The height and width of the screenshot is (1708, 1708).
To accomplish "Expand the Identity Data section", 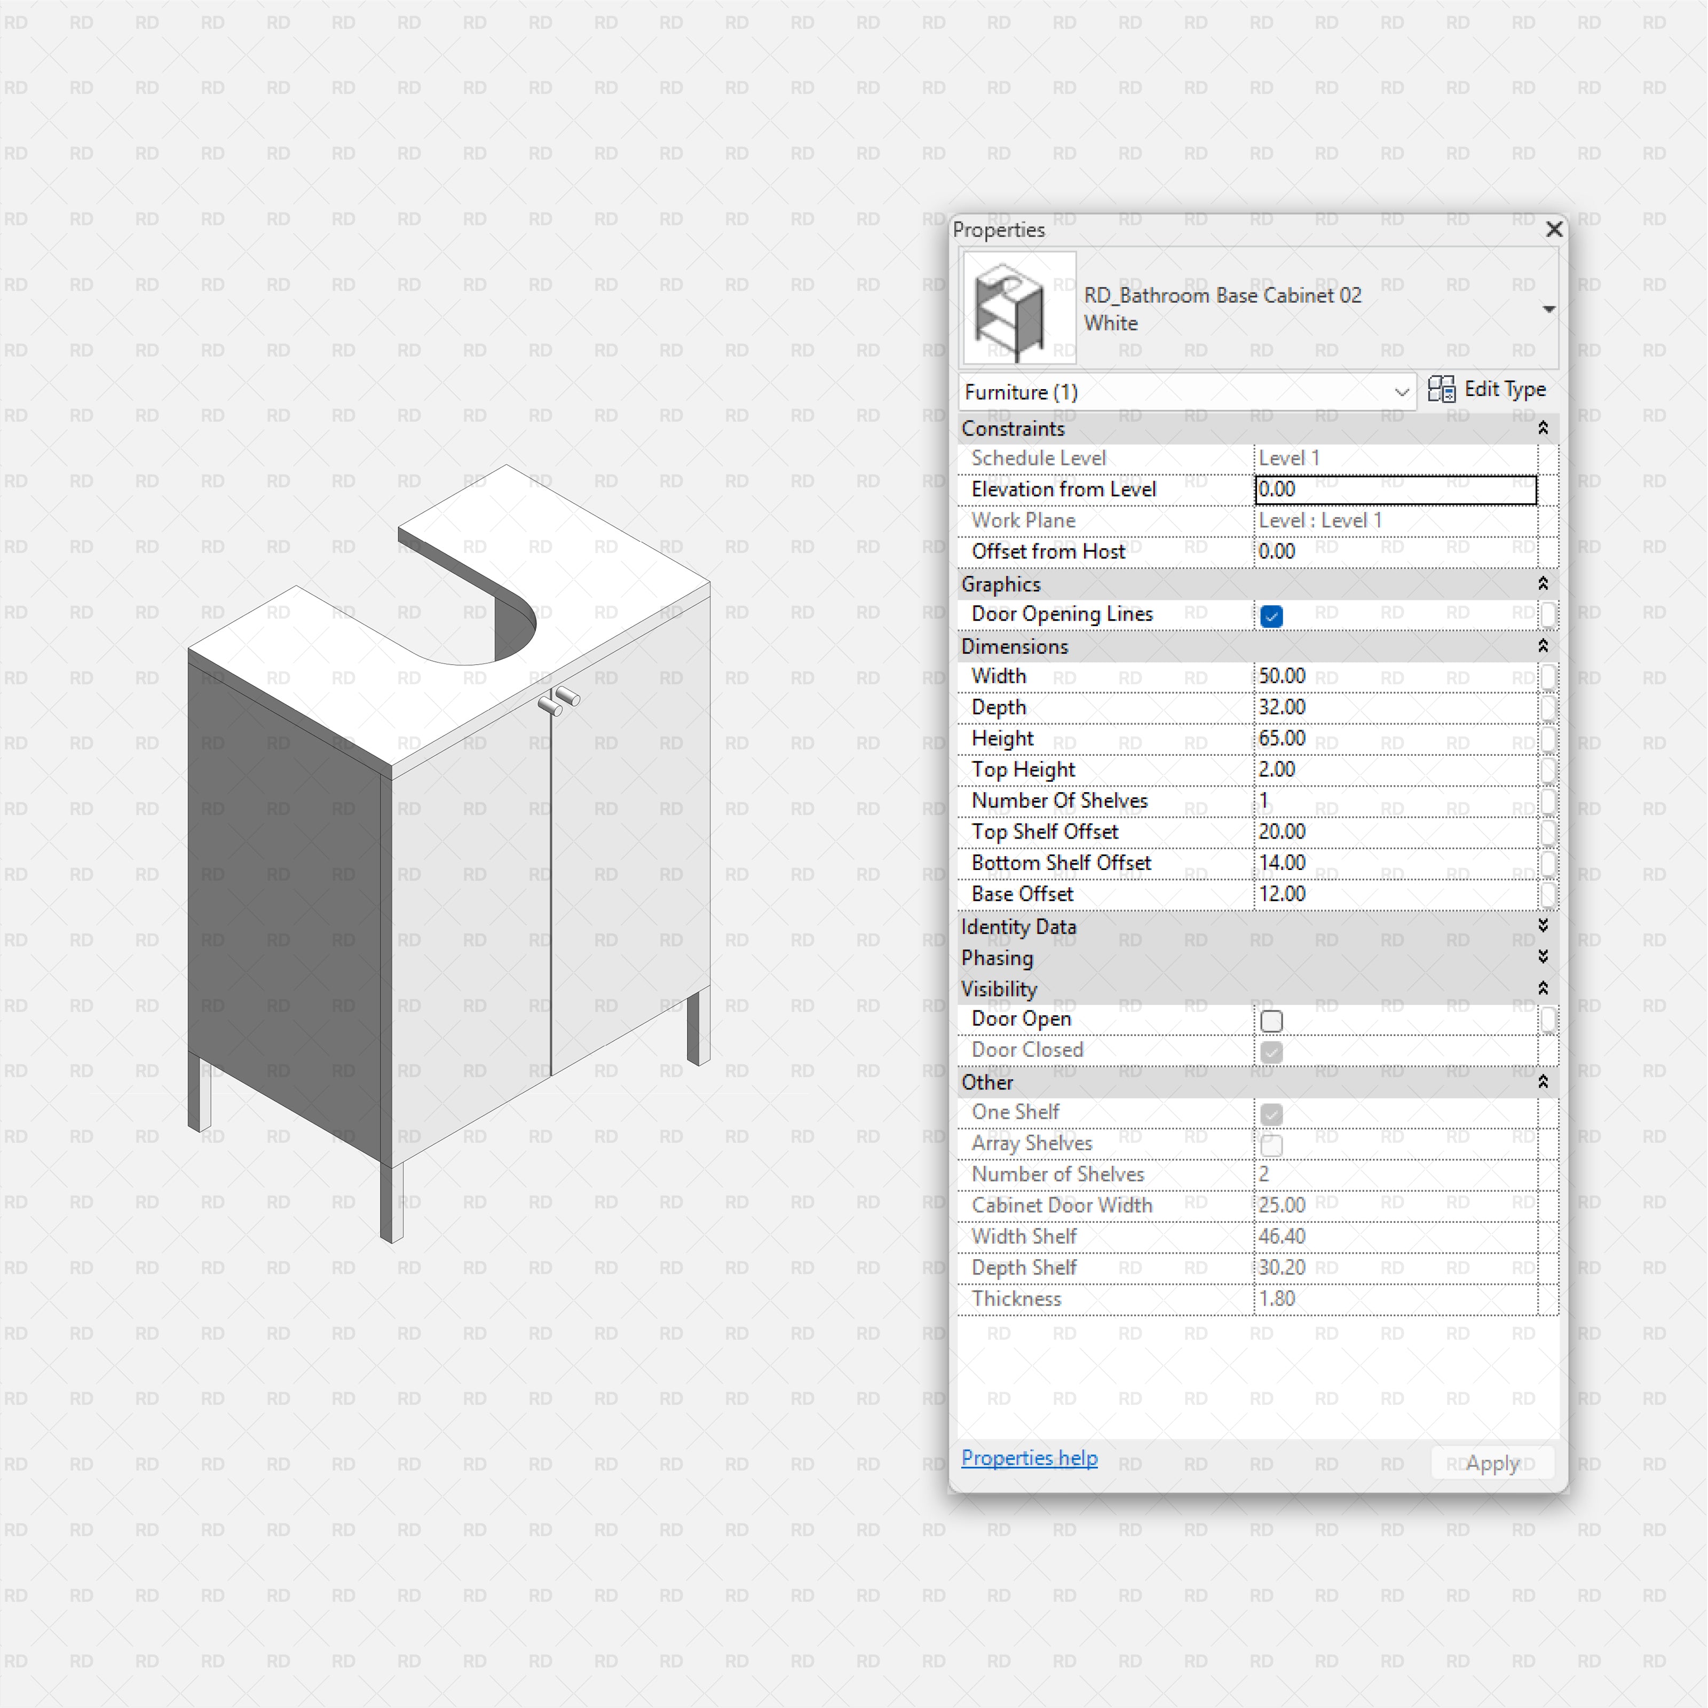I will 1543,927.
